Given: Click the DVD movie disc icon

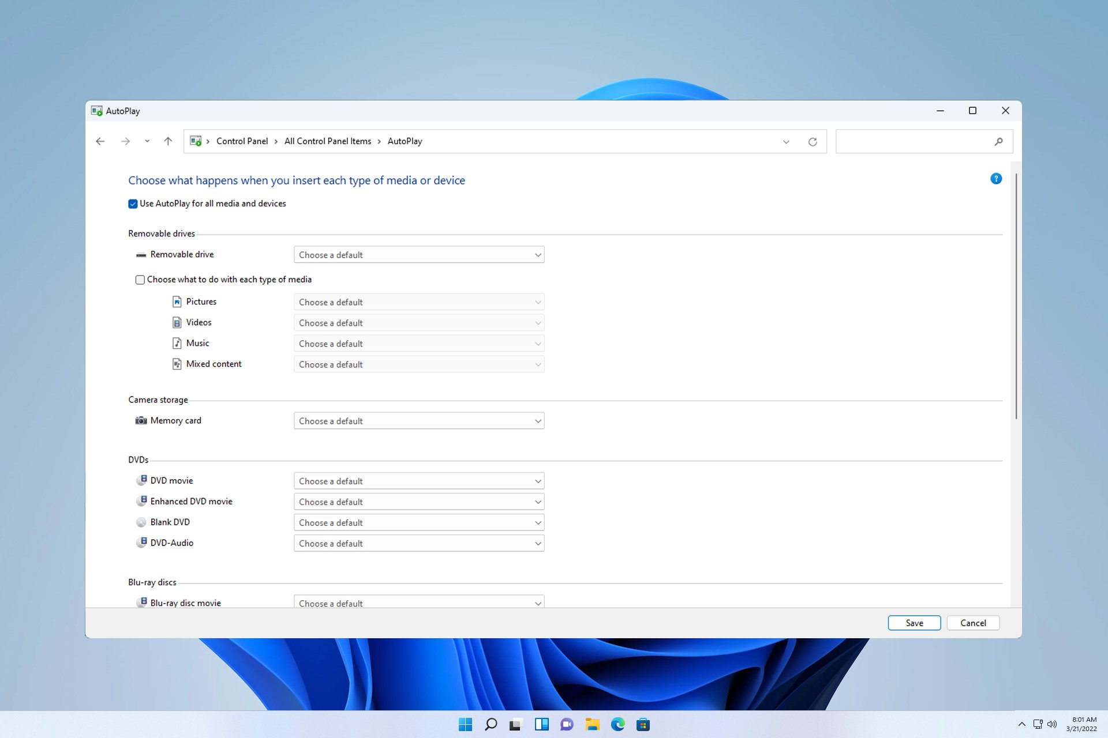Looking at the screenshot, I should (141, 480).
